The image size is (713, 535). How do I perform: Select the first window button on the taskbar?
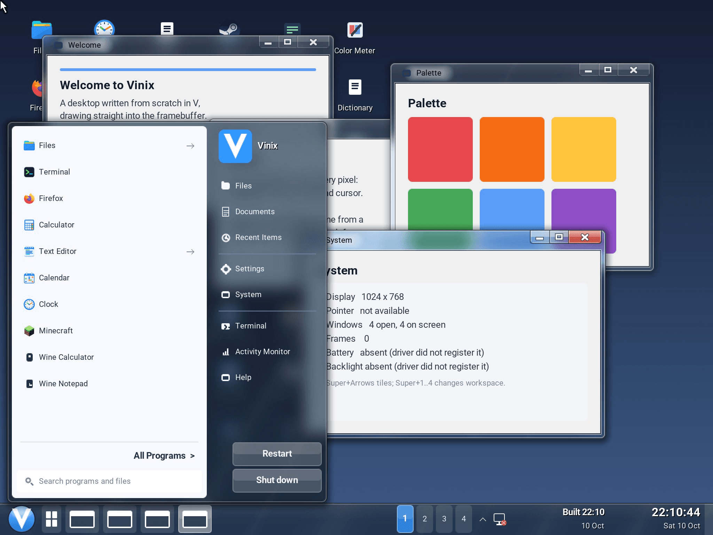82,519
